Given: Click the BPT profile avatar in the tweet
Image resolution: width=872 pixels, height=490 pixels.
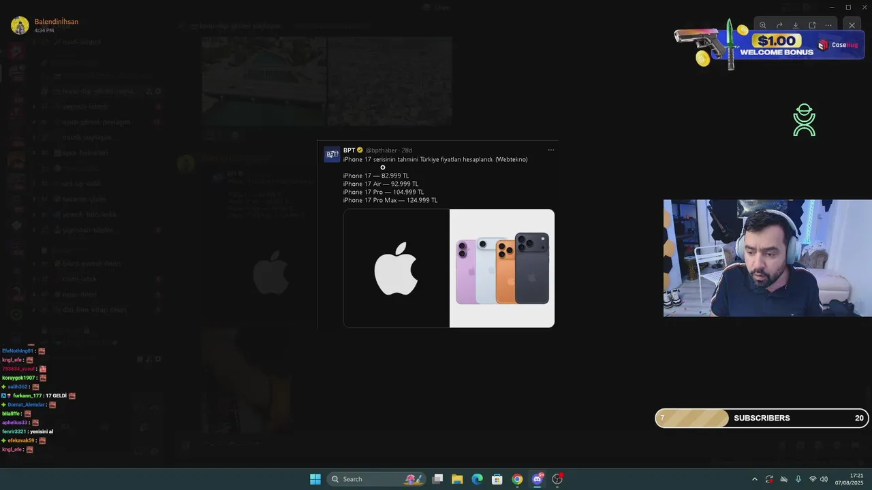Looking at the screenshot, I should (332, 154).
